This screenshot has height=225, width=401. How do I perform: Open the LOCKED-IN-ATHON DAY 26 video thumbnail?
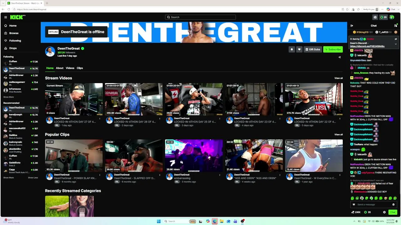[x=134, y=99]
